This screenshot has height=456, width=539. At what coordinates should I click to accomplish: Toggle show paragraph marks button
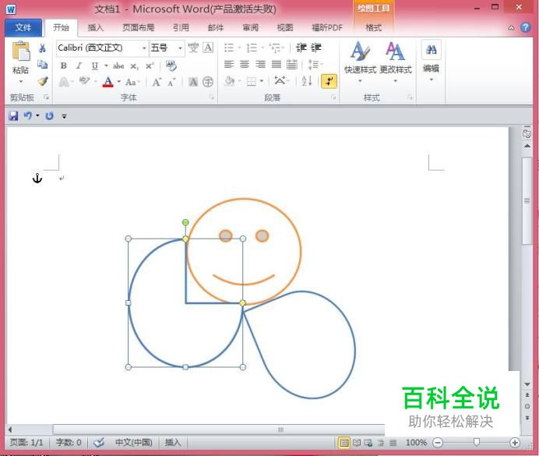click(329, 82)
